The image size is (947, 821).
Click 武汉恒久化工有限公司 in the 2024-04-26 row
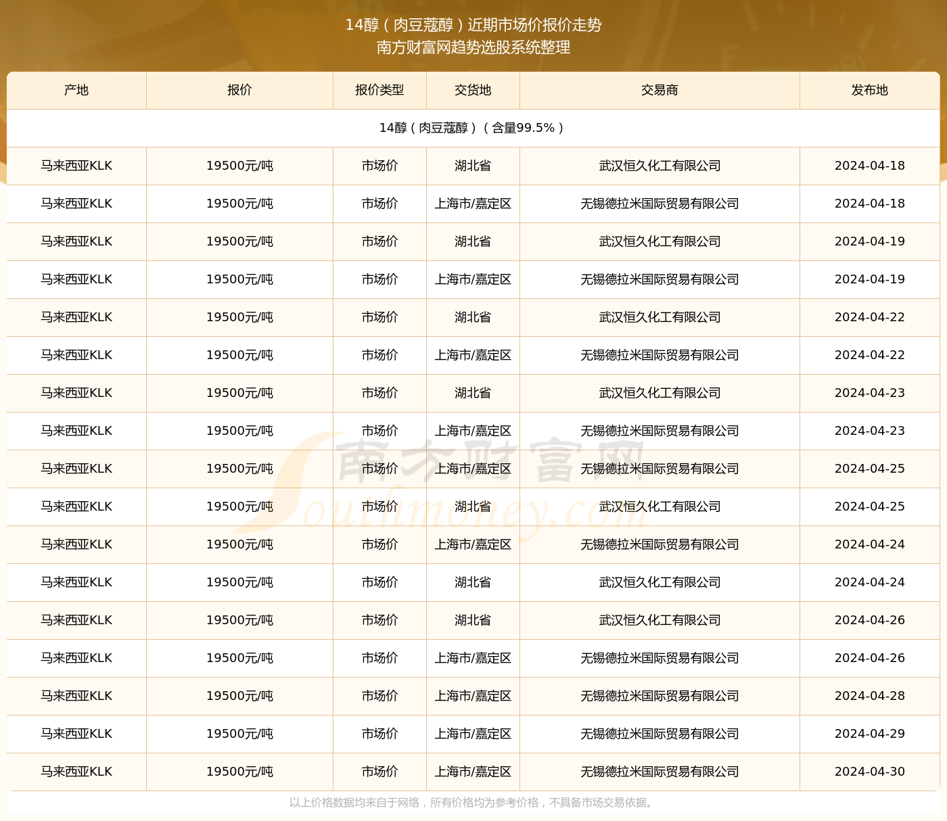[x=660, y=620]
